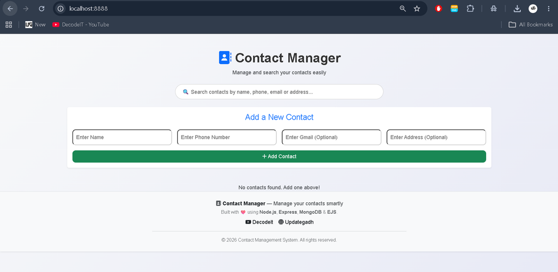Reload the page with refresh icon

pos(41,9)
